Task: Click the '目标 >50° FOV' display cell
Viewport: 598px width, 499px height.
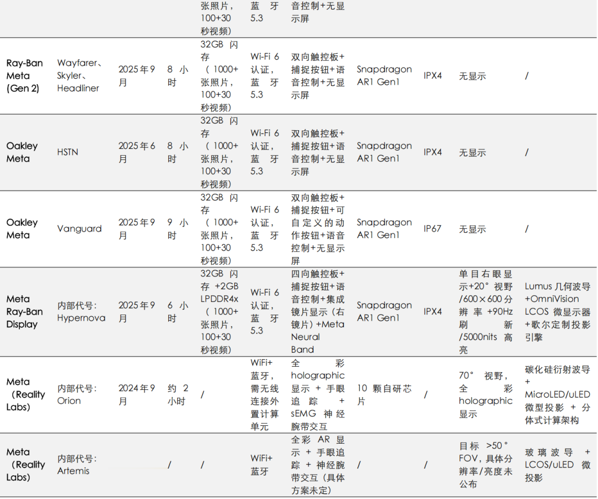Action: [x=486, y=464]
